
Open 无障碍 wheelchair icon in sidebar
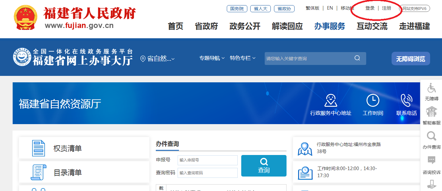coord(431,88)
